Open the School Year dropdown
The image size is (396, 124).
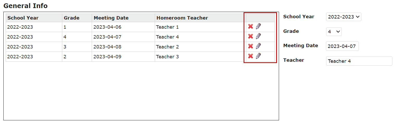click(x=344, y=17)
